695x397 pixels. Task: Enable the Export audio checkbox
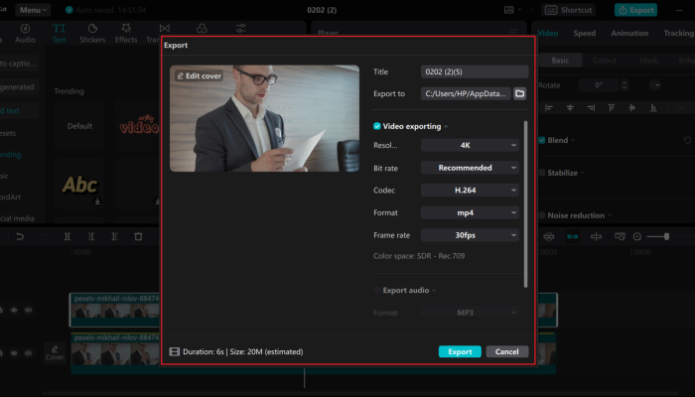[377, 290]
